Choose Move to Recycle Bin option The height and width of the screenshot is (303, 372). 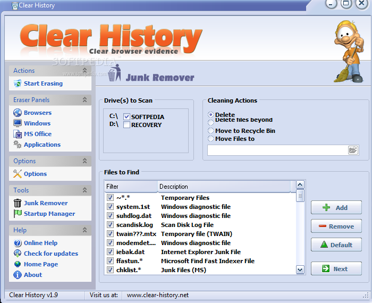pyautogui.click(x=210, y=131)
